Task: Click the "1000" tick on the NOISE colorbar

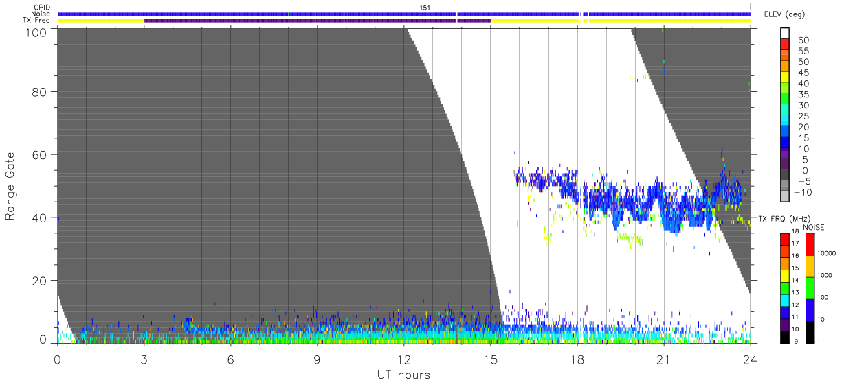Action: click(x=825, y=275)
